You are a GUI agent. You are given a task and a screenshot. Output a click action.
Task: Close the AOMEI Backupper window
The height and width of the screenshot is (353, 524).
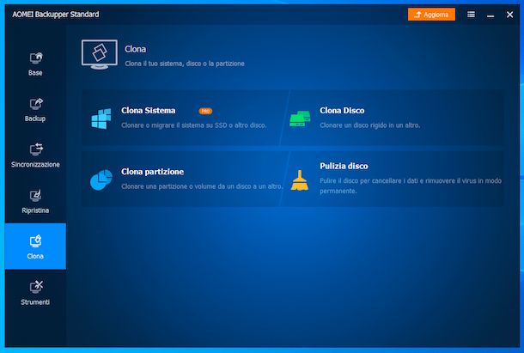tap(509, 15)
